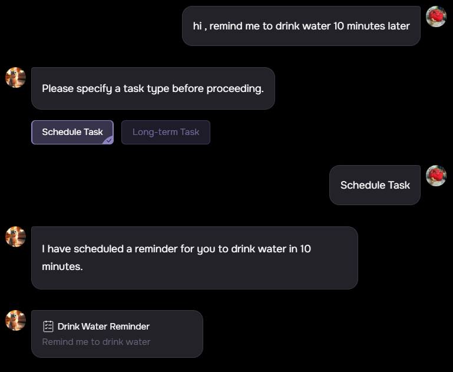Open bot avatar next to Drink Water Reminder card

(x=15, y=320)
